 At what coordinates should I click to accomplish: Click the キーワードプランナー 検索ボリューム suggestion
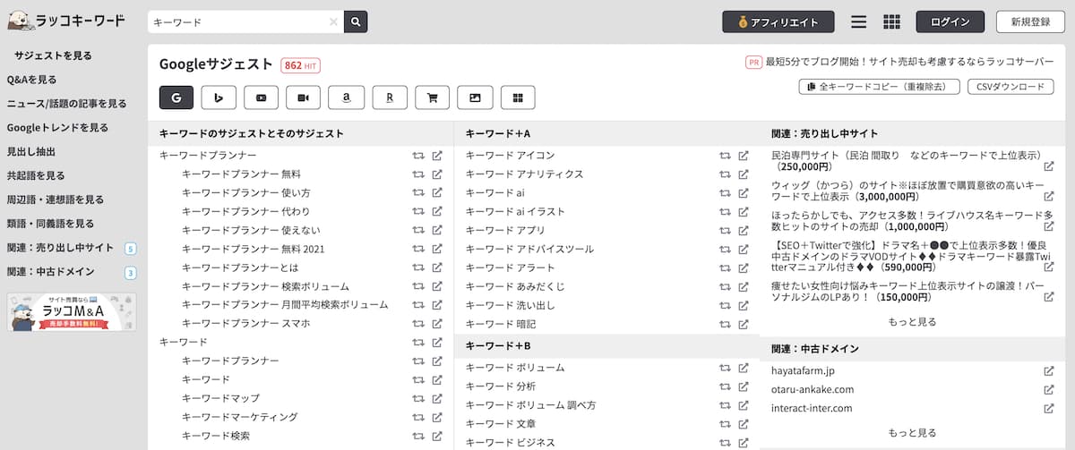pyautogui.click(x=265, y=286)
